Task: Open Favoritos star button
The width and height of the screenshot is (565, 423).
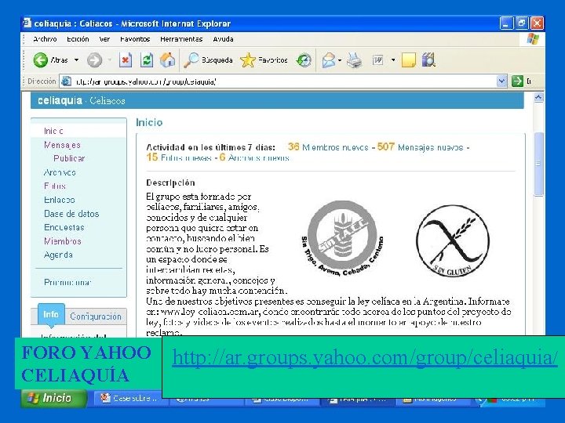Action: pyautogui.click(x=264, y=60)
